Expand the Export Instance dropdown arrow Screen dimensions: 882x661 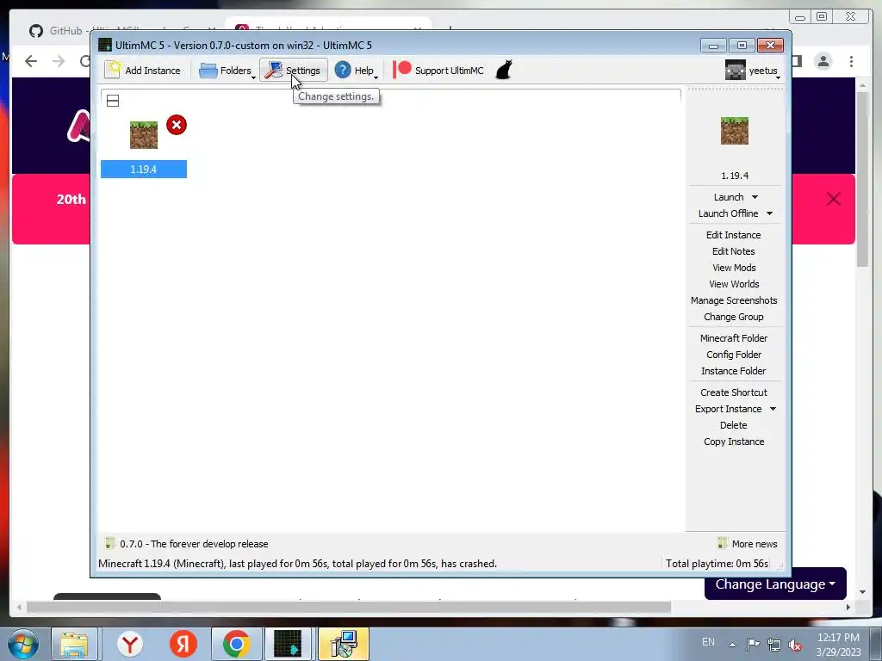773,409
